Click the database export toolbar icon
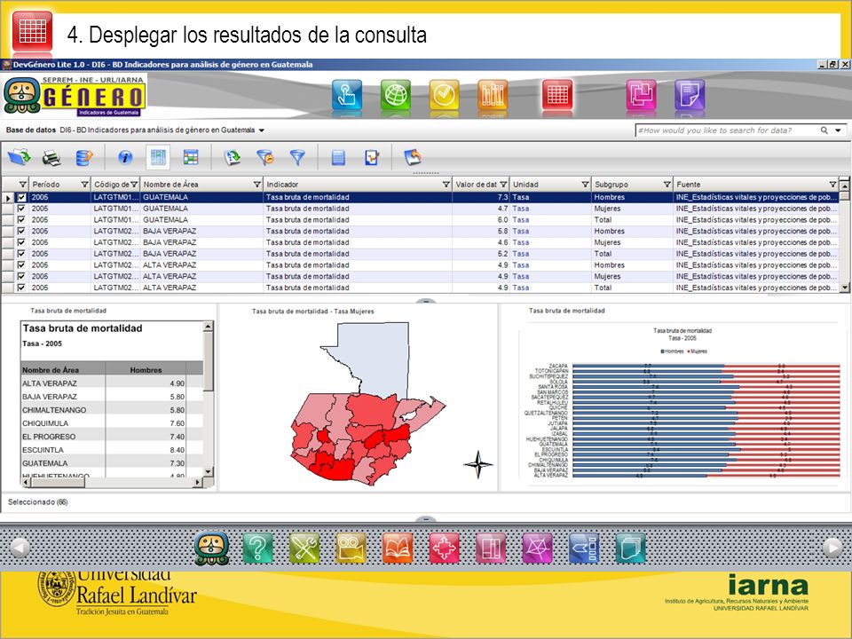Viewport: 852px width, 639px height. point(84,158)
